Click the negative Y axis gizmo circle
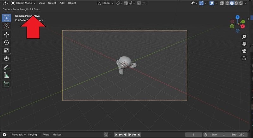Viewport: 253px width, 138px height. tap(232, 26)
